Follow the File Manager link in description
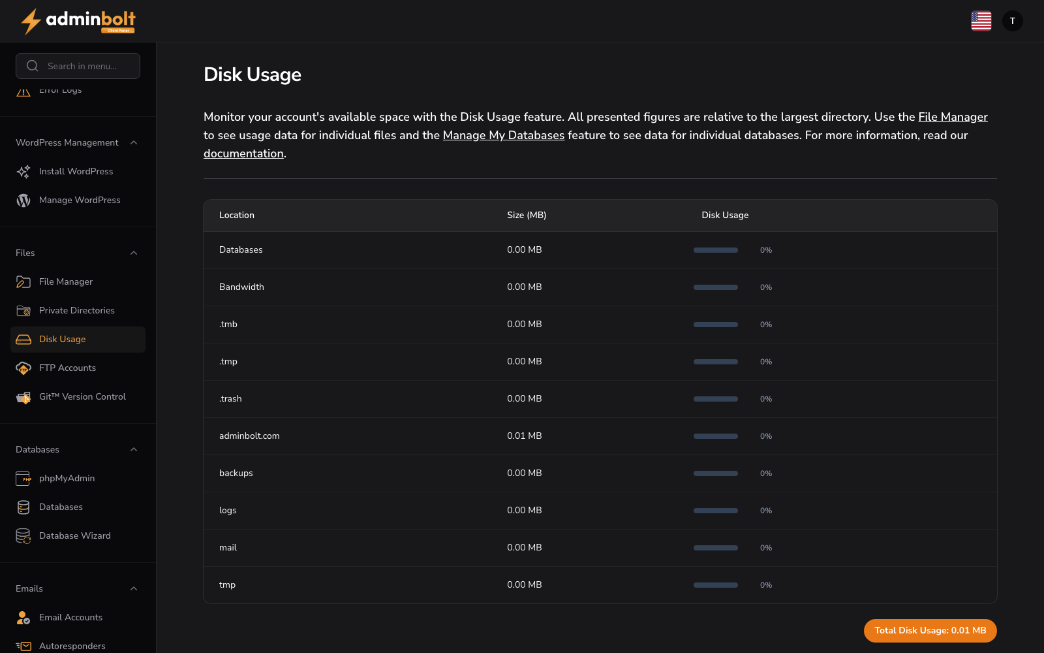 pyautogui.click(x=953, y=117)
